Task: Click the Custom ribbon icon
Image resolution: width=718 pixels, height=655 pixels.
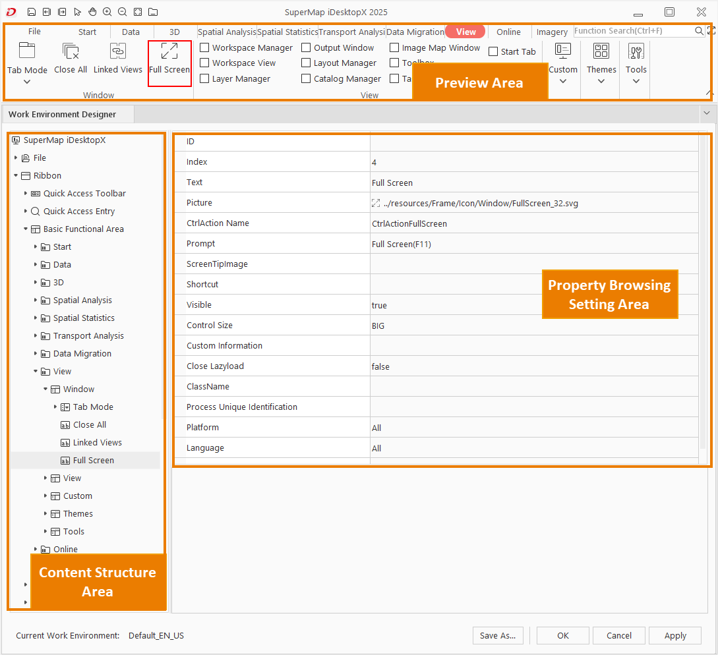Action: tap(563, 50)
